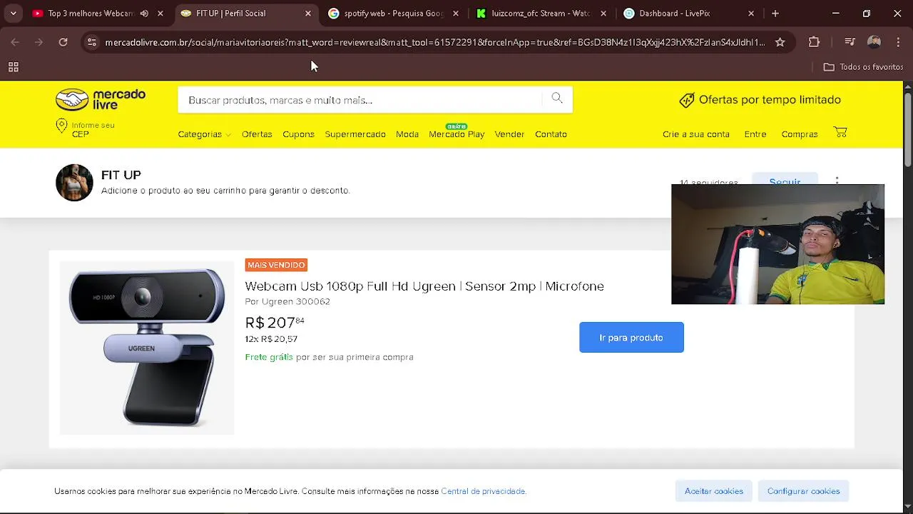The image size is (913, 514).
Task: Click the location pin CEP icon
Action: [x=61, y=127]
